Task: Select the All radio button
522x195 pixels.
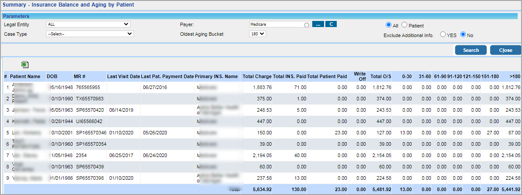Action: tap(388, 25)
